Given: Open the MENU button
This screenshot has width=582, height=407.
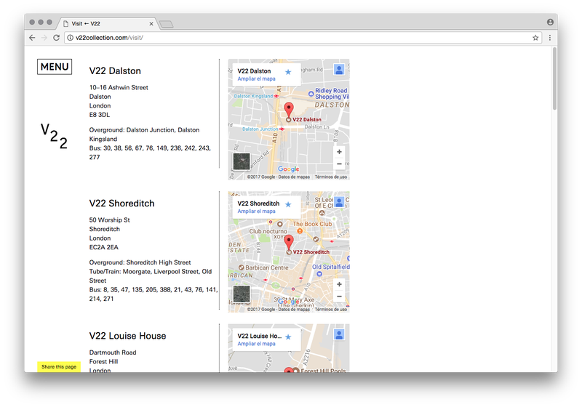Looking at the screenshot, I should point(55,67).
